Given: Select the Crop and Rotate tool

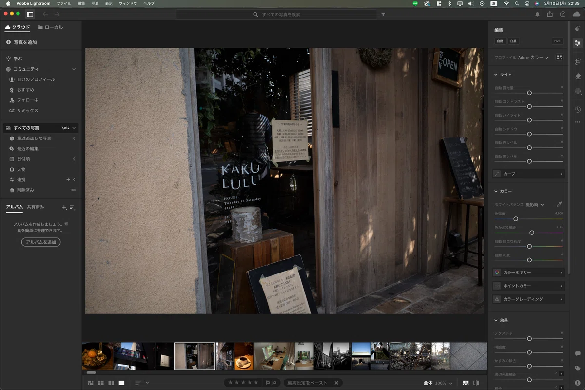Looking at the screenshot, I should (578, 62).
